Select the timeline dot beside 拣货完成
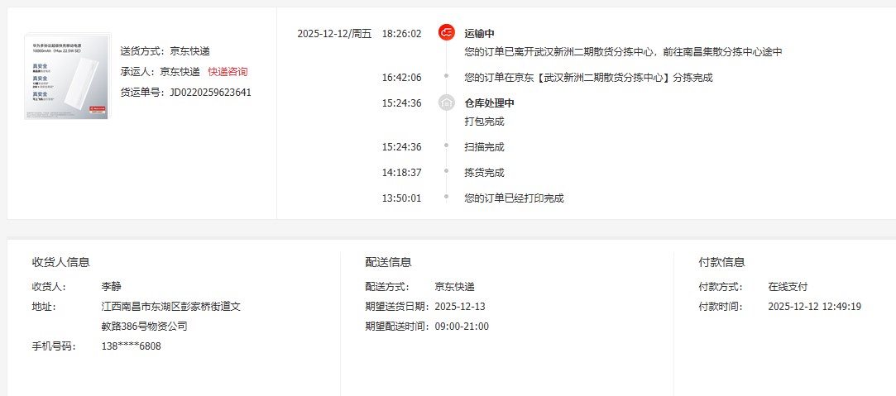The width and height of the screenshot is (896, 396). [x=447, y=172]
